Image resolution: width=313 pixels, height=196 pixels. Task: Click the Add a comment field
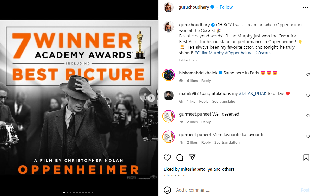[x=234, y=190]
